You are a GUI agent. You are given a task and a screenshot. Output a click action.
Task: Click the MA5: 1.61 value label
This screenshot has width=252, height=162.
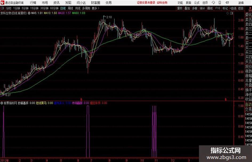pyautogui.click(x=37, y=13)
